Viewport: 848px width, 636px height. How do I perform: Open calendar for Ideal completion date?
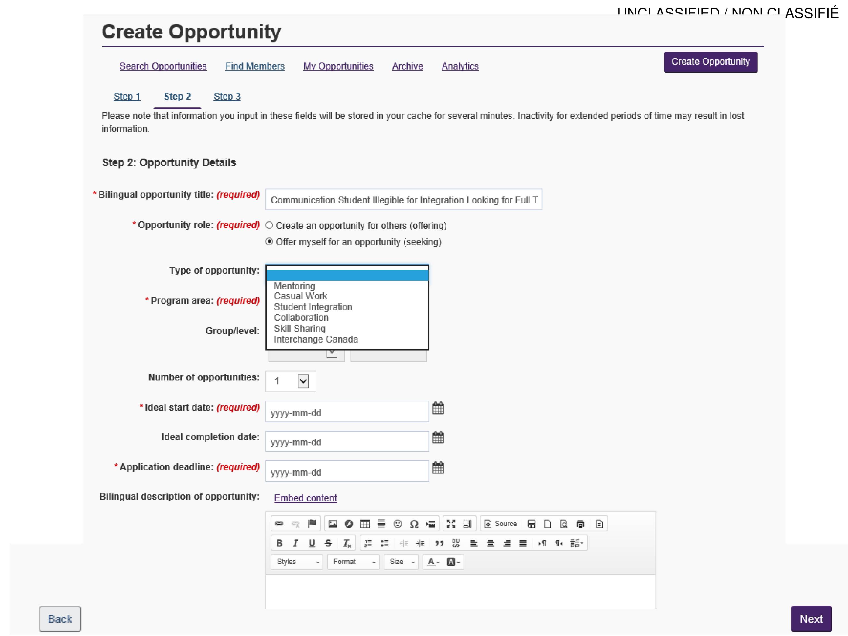tap(438, 437)
